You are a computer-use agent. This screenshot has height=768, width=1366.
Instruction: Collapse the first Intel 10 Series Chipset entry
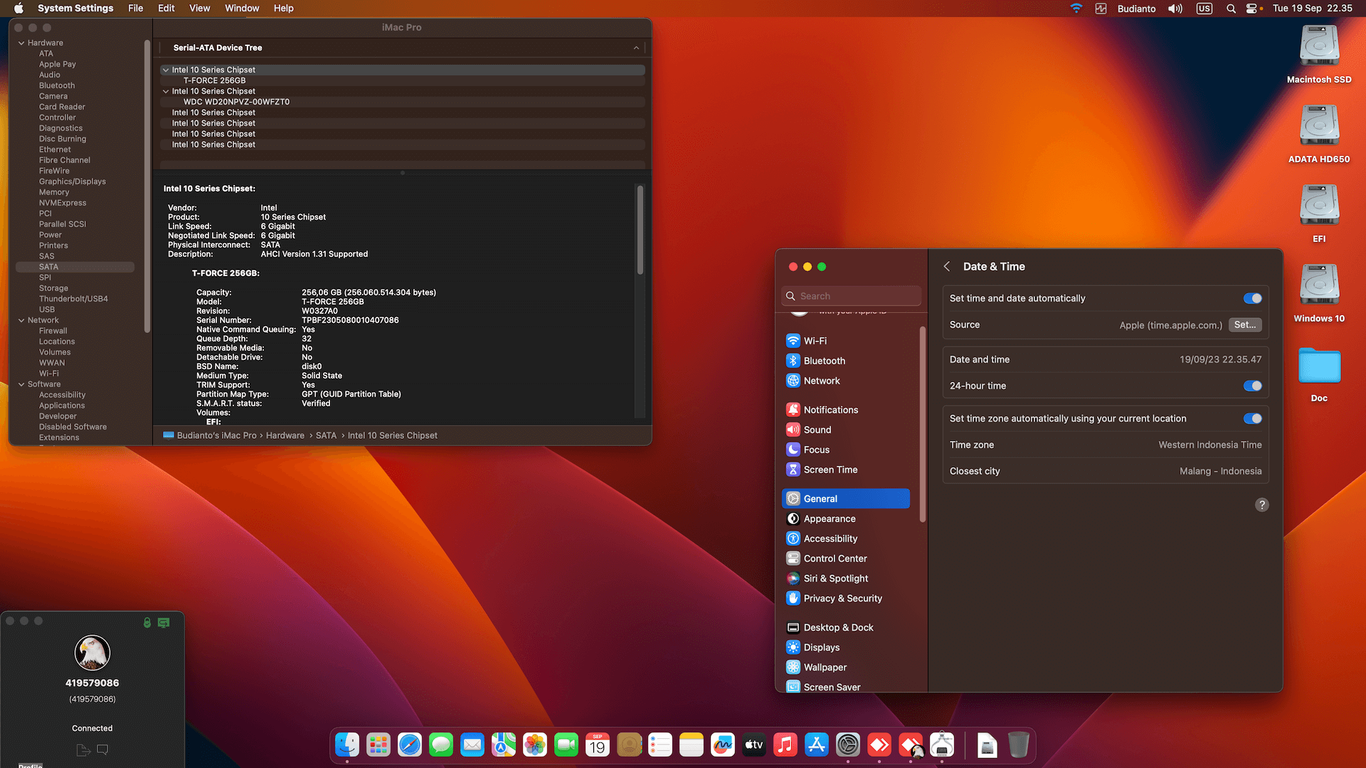(x=165, y=70)
